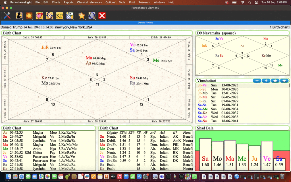Click the up arrow button in Vimshottari panel
This screenshot has width=291, height=182.
[275, 80]
